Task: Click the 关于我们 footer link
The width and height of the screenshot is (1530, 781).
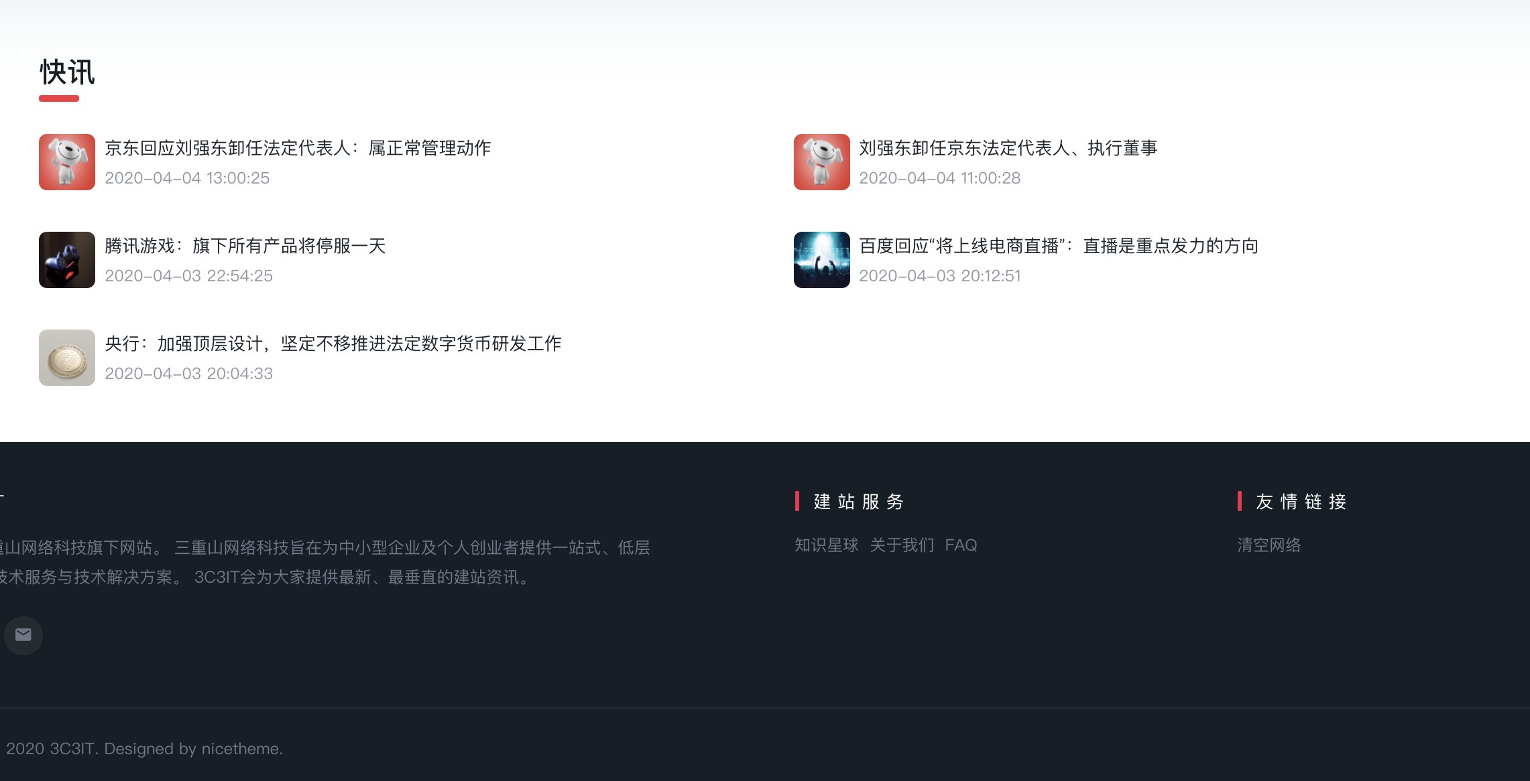Action: [x=902, y=545]
